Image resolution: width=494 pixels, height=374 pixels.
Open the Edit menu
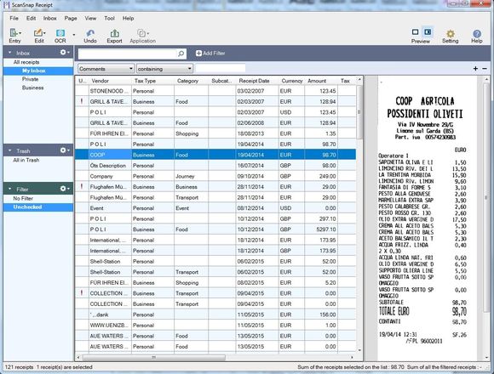point(31,18)
